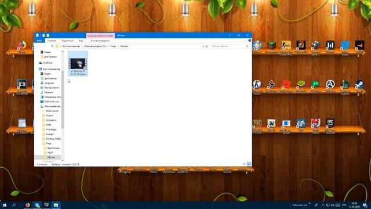Select Музыка in the navigation pane
Viewport: 371px width, 209px height.
(48, 92)
